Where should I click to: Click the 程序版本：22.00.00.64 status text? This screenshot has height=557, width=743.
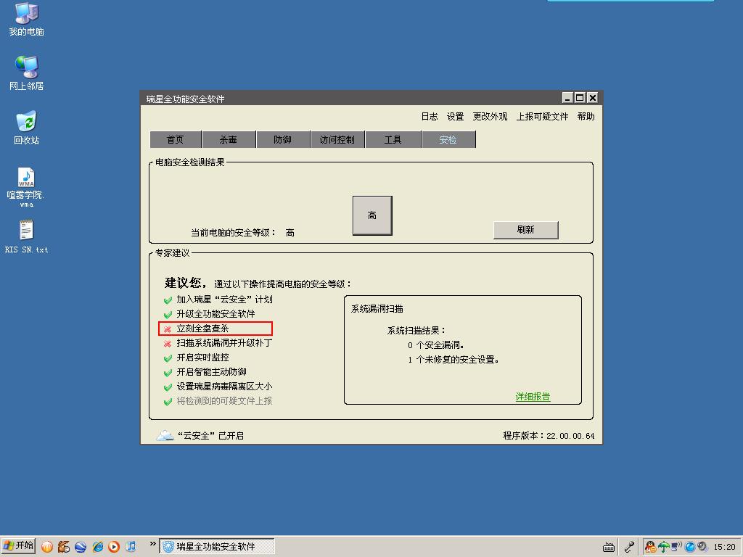[x=549, y=436]
